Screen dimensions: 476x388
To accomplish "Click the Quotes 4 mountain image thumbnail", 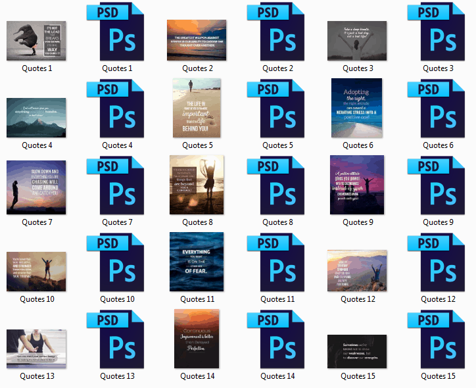I will pos(36,118).
